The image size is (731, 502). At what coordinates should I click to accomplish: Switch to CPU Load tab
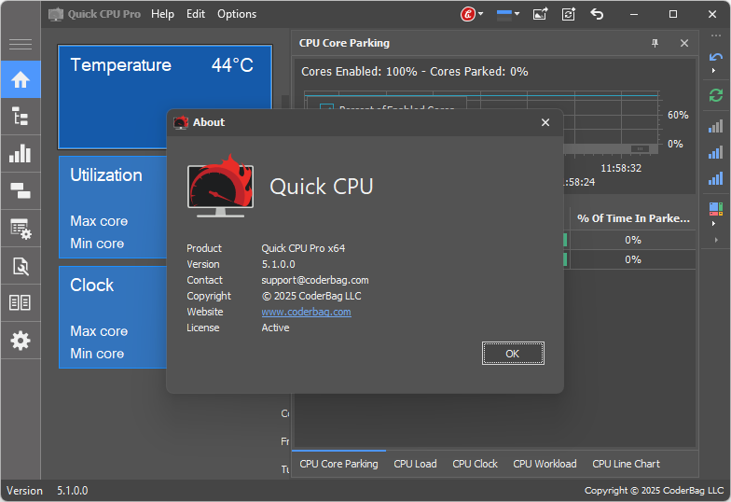coord(415,464)
